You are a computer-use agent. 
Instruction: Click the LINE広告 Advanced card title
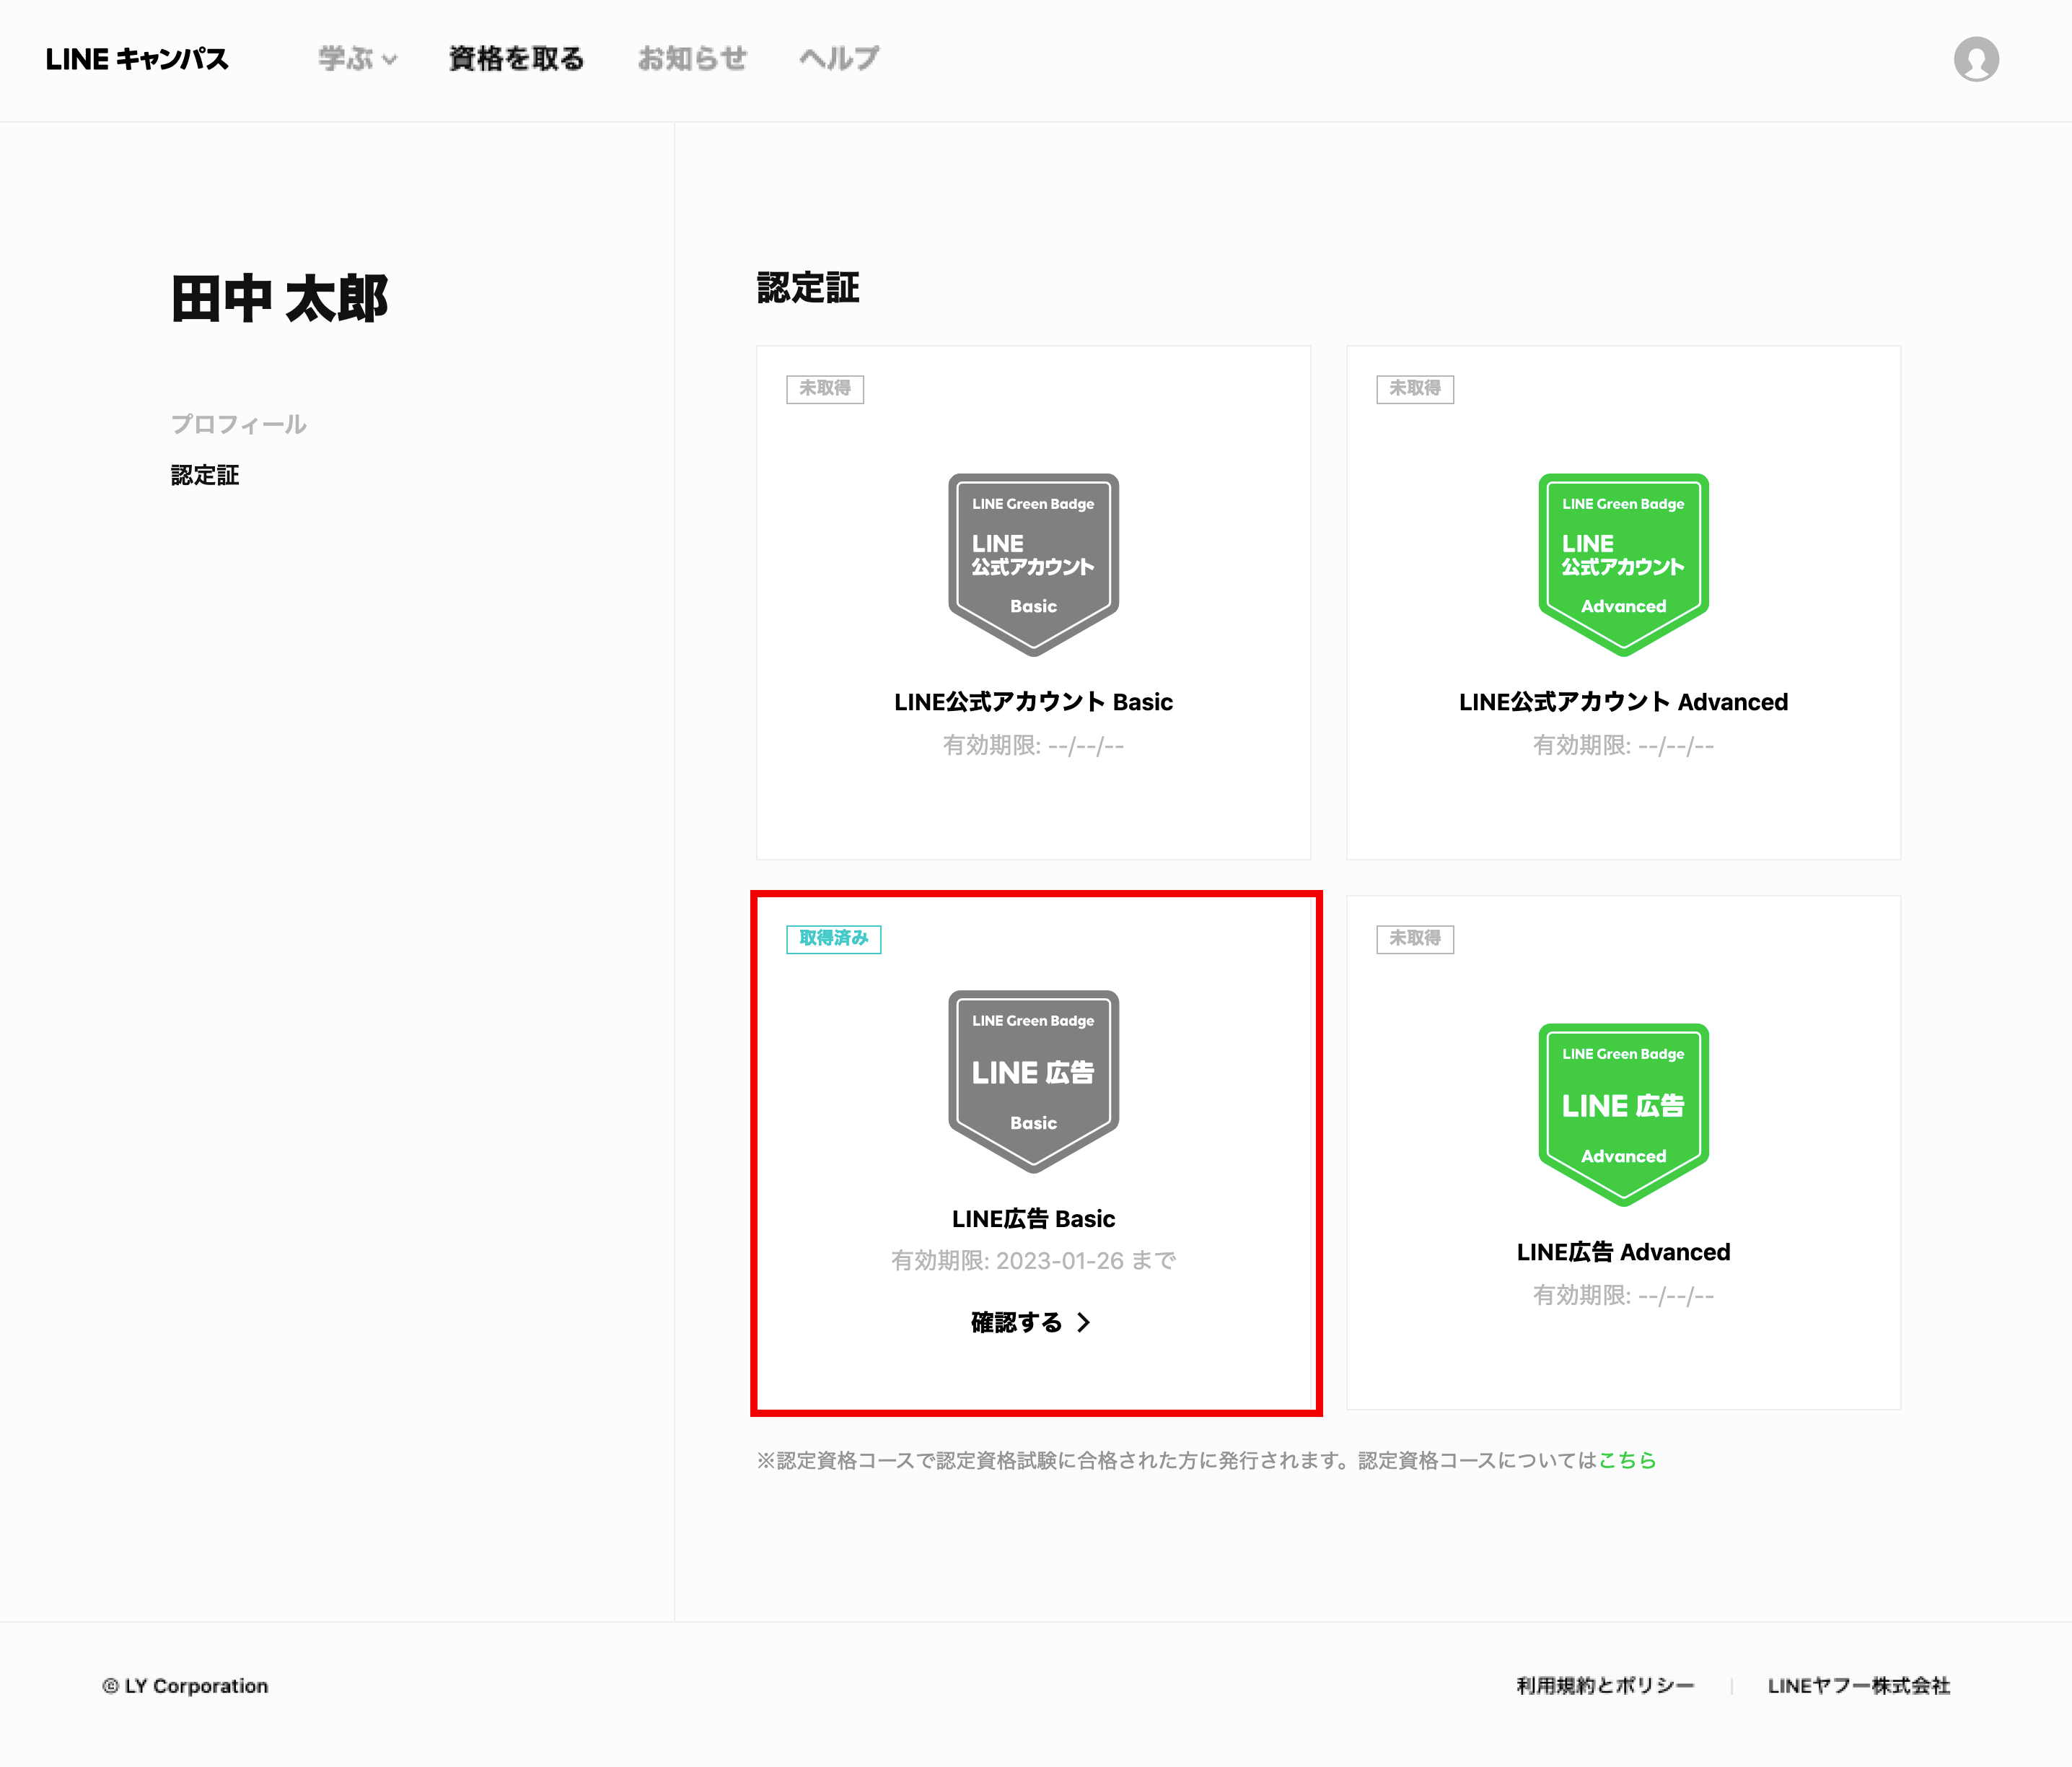(1623, 1253)
